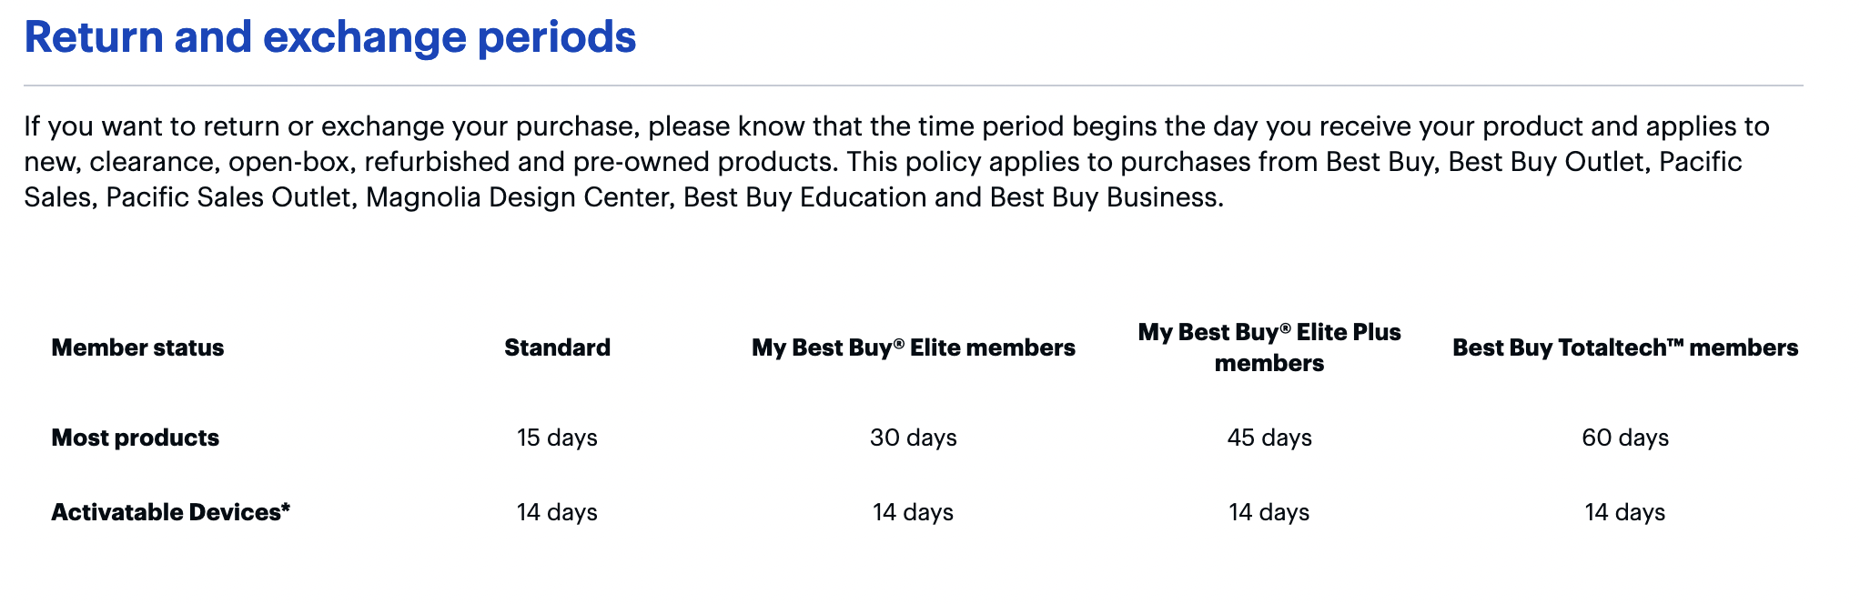This screenshot has width=1860, height=604.
Task: Select Best Buy Totaltech members header
Action: coord(1624,347)
